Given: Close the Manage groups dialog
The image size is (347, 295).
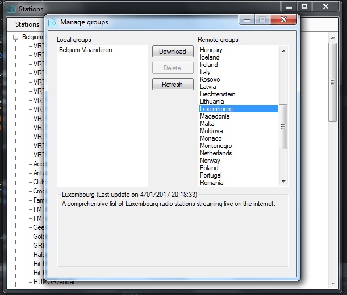Looking at the screenshot, I should coord(282,21).
